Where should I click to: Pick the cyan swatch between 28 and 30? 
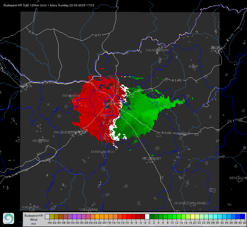coord(215,217)
